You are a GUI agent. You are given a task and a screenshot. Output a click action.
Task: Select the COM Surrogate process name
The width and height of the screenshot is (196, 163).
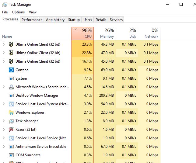[x=28, y=155]
